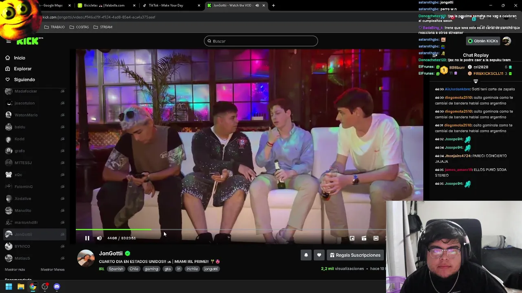Toggle notifications for M1TESSJ in sidebar

click(62, 163)
